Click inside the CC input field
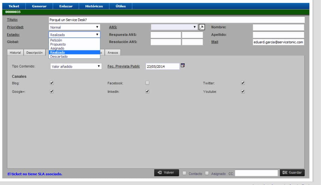 pos(256,173)
